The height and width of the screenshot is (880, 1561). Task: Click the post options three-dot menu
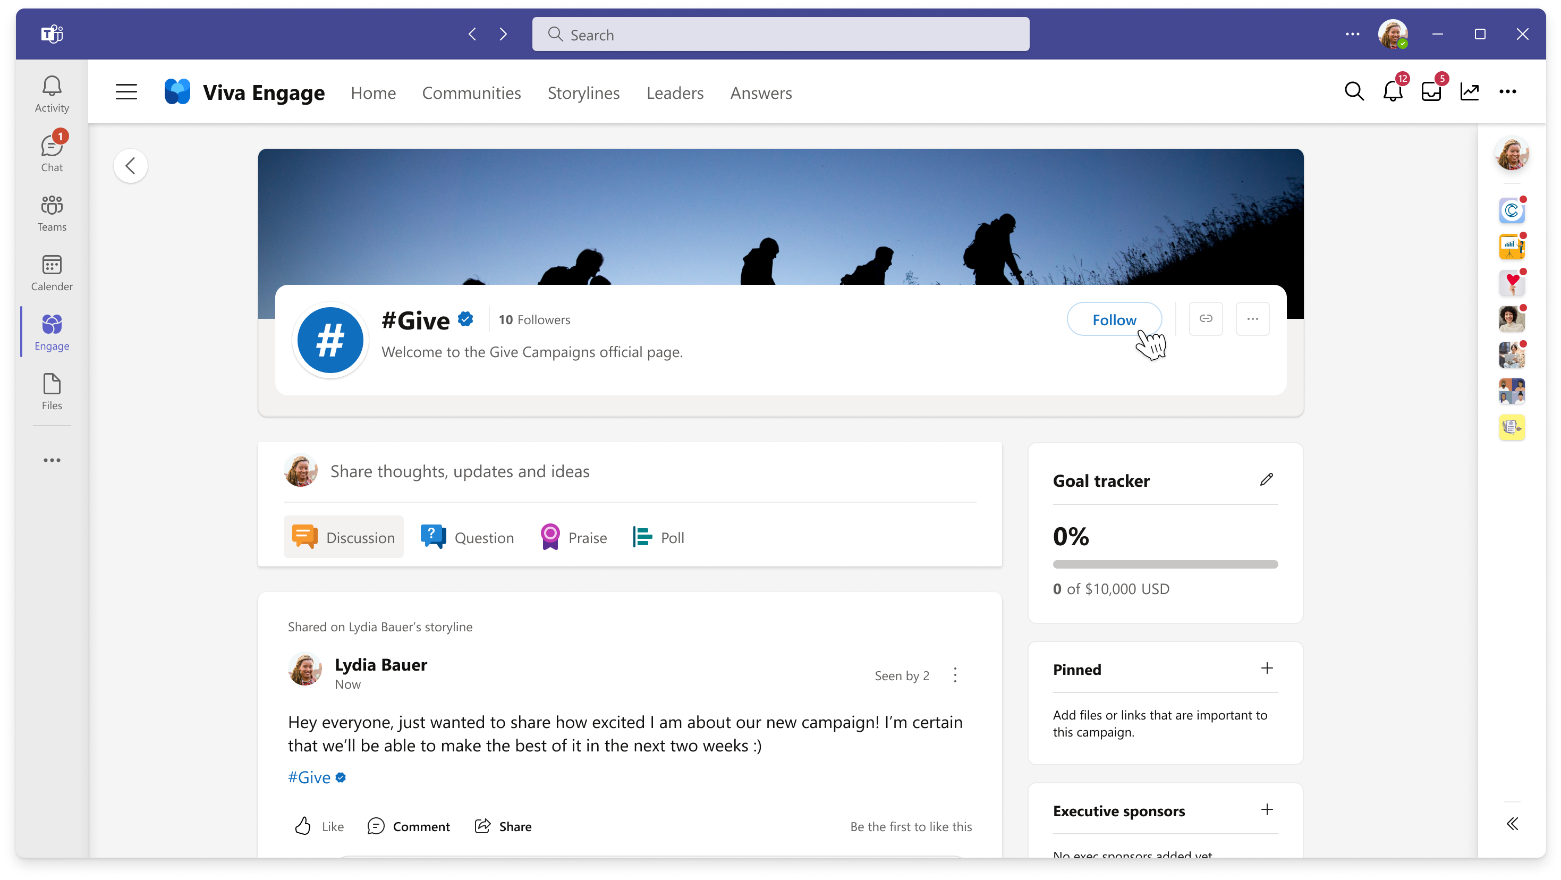955,674
